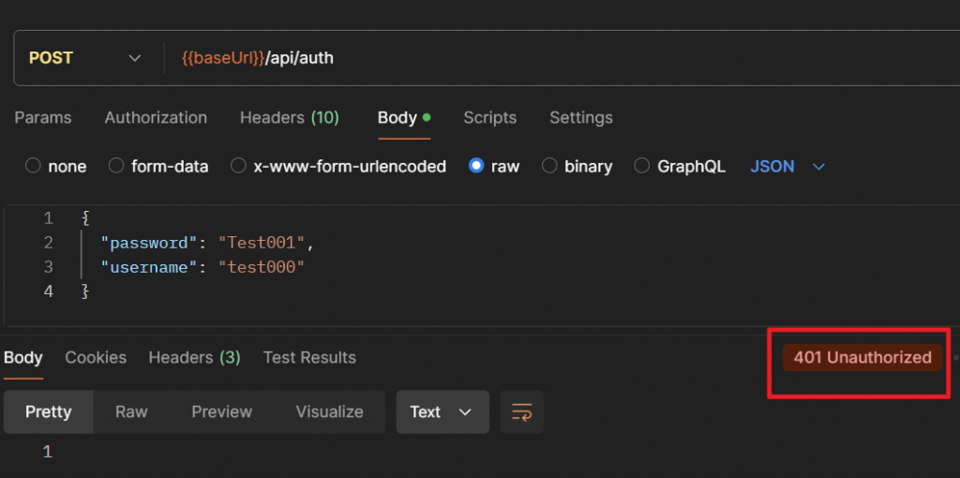Click the wrap lines icon in response

(x=521, y=412)
